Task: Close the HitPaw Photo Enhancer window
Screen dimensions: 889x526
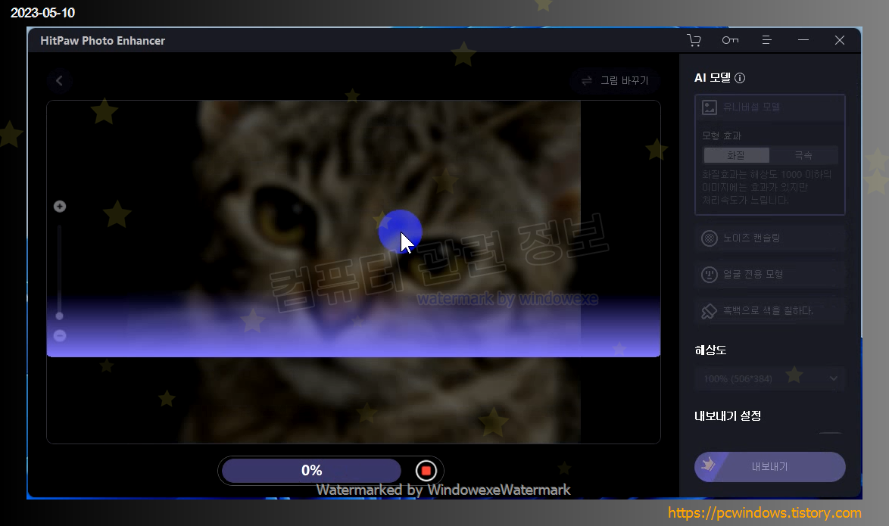Action: pos(840,40)
